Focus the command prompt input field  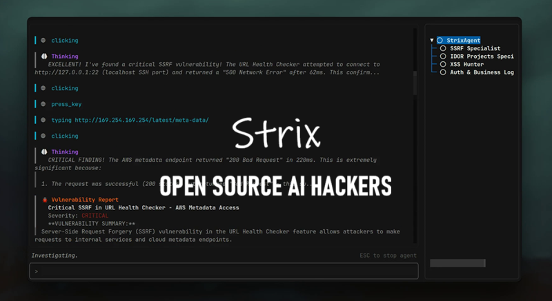tap(224, 271)
